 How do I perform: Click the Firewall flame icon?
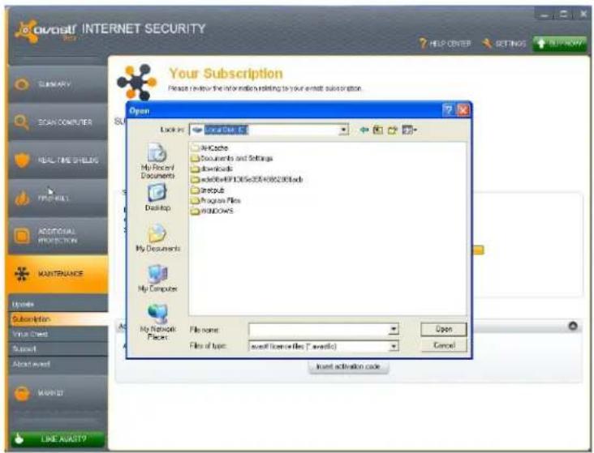[x=22, y=198]
